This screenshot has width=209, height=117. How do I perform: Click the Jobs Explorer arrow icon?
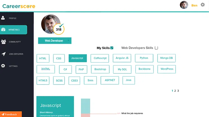(x=4, y=54)
